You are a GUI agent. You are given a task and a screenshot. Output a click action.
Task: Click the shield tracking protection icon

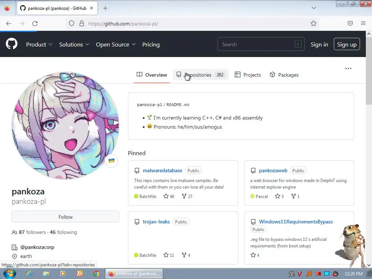coord(72,23)
